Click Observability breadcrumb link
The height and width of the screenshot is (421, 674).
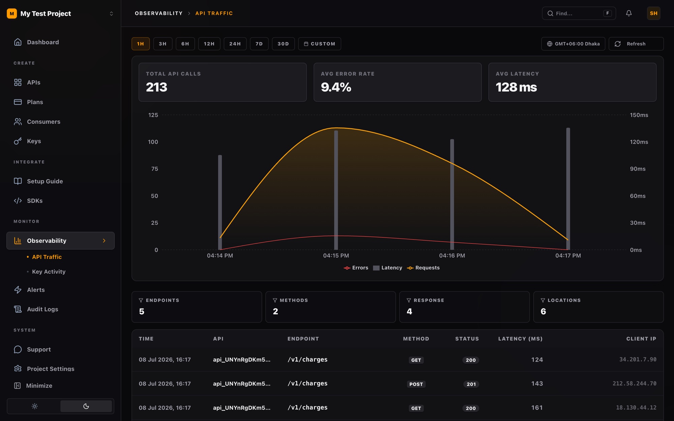click(x=159, y=13)
